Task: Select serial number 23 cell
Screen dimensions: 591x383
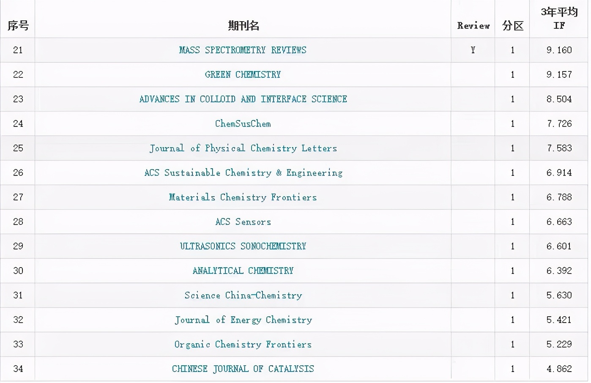Action: [x=18, y=99]
